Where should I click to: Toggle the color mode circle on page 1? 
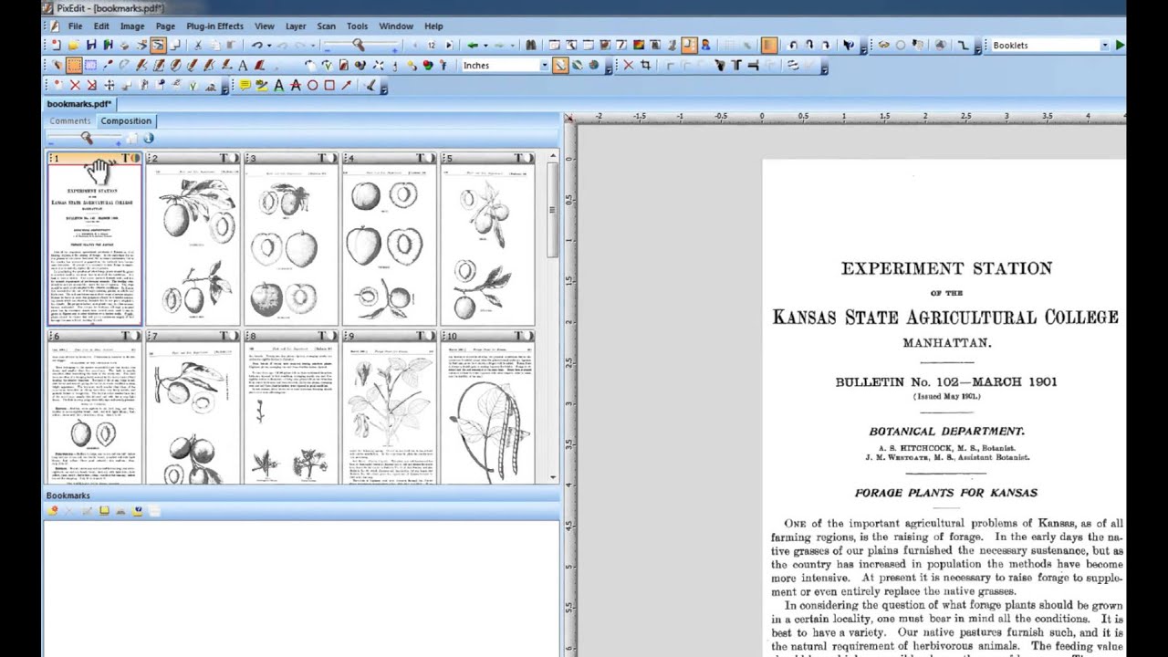tap(136, 158)
